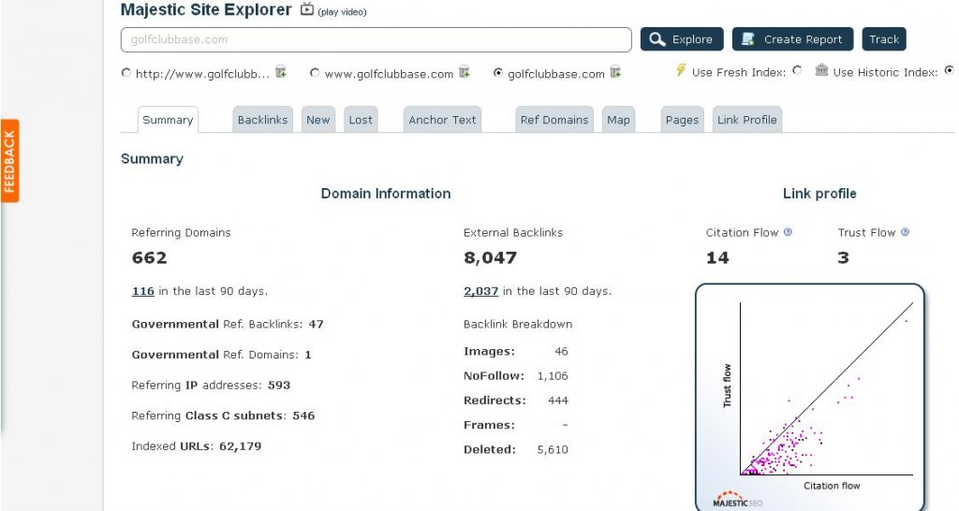
Task: Open the 2,037 backlinks link
Action: pyautogui.click(x=480, y=291)
